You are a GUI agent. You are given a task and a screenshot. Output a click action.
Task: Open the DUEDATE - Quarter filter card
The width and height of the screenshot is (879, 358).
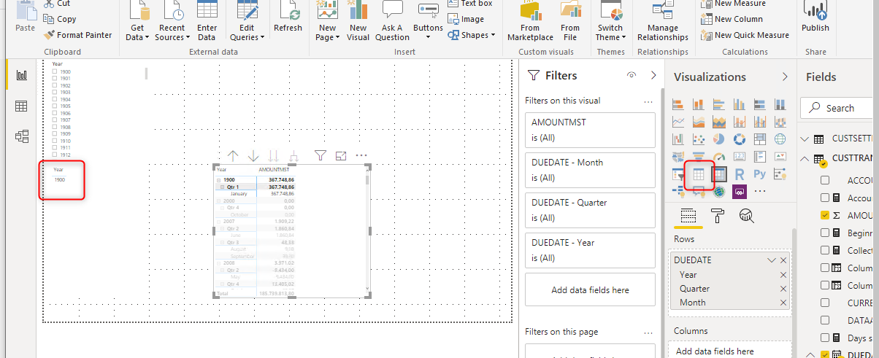tap(590, 210)
